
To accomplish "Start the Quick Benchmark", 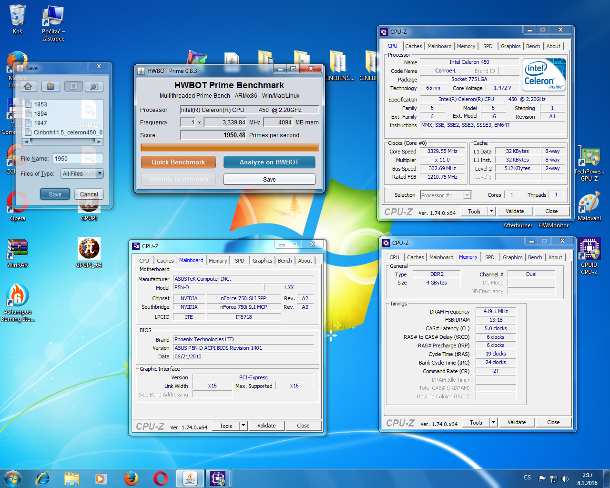I will pyautogui.click(x=178, y=162).
